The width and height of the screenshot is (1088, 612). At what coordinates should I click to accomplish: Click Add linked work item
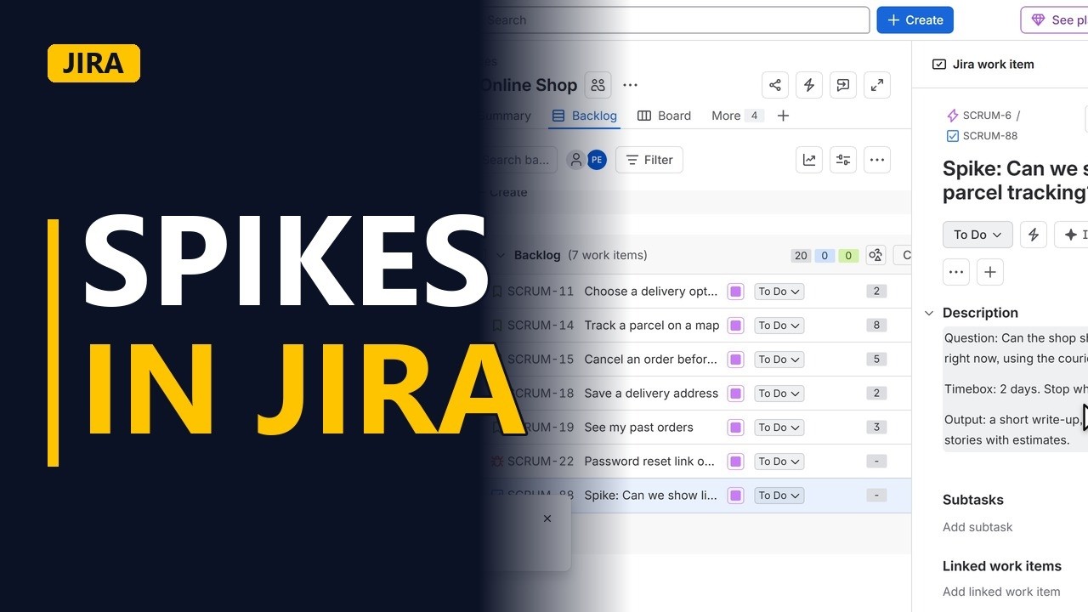1001,592
